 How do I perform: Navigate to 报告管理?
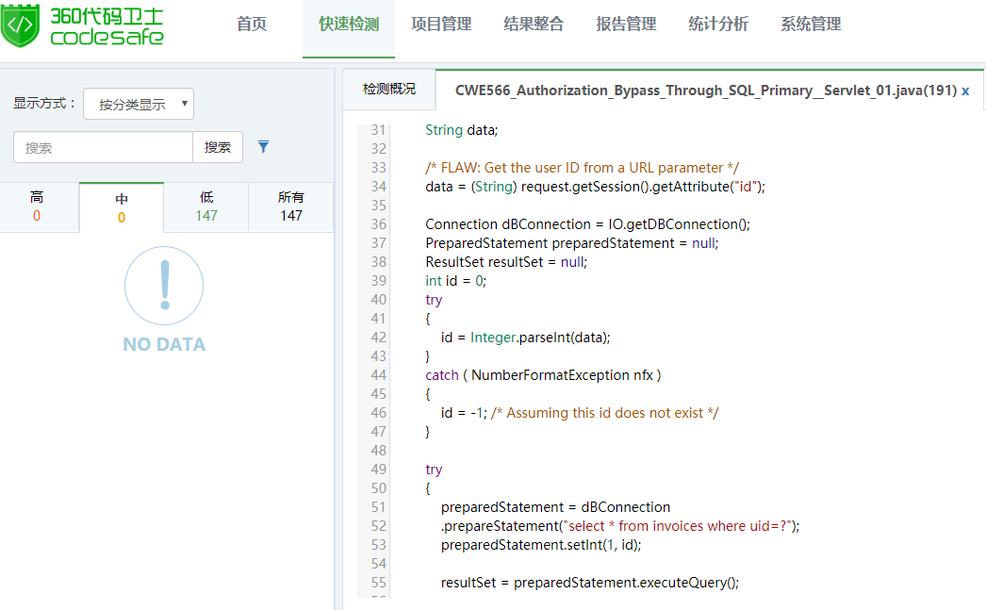coord(626,25)
